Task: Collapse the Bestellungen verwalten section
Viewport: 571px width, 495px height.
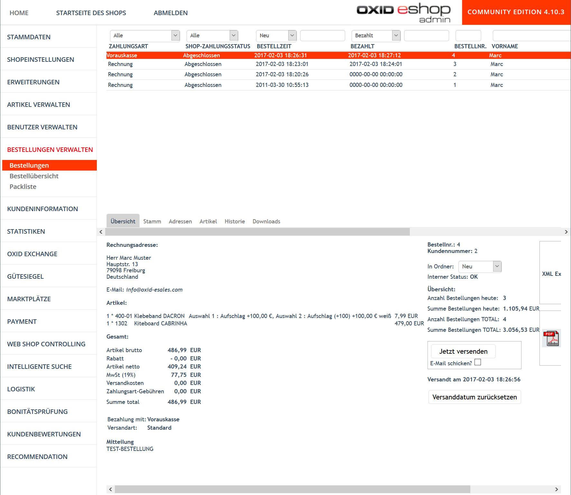Action: point(50,150)
